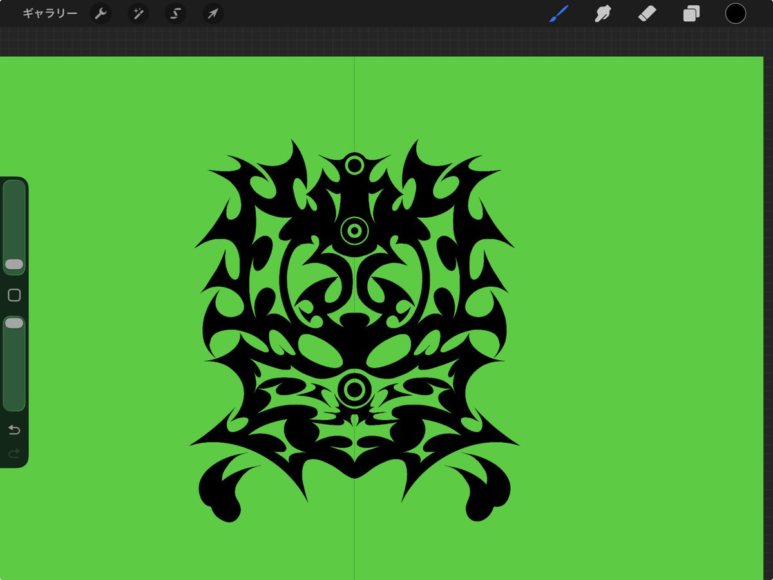Click the black symmetrical tribal artwork on canvas
The height and width of the screenshot is (580, 773).
pyautogui.click(x=354, y=331)
